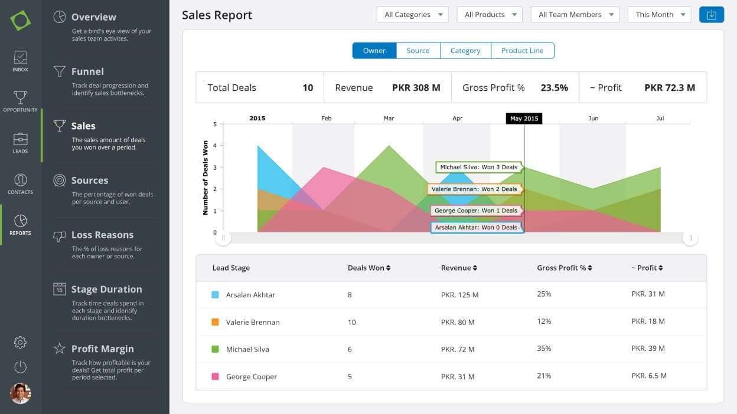Click PKR. 125 M revenue cell
Image resolution: width=737 pixels, height=414 pixels.
click(x=460, y=295)
